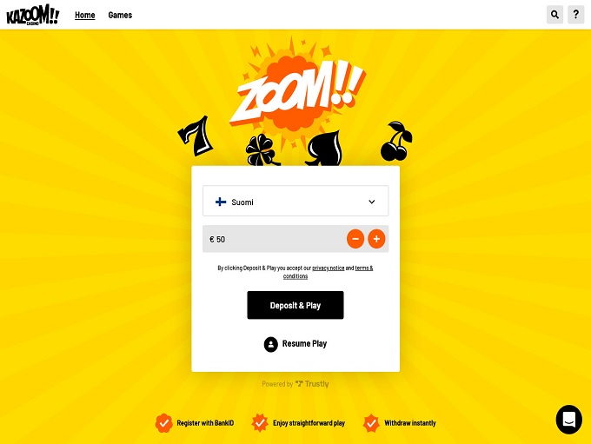This screenshot has height=444, width=591.
Task: Go to the Home menu item
Action: point(85,15)
